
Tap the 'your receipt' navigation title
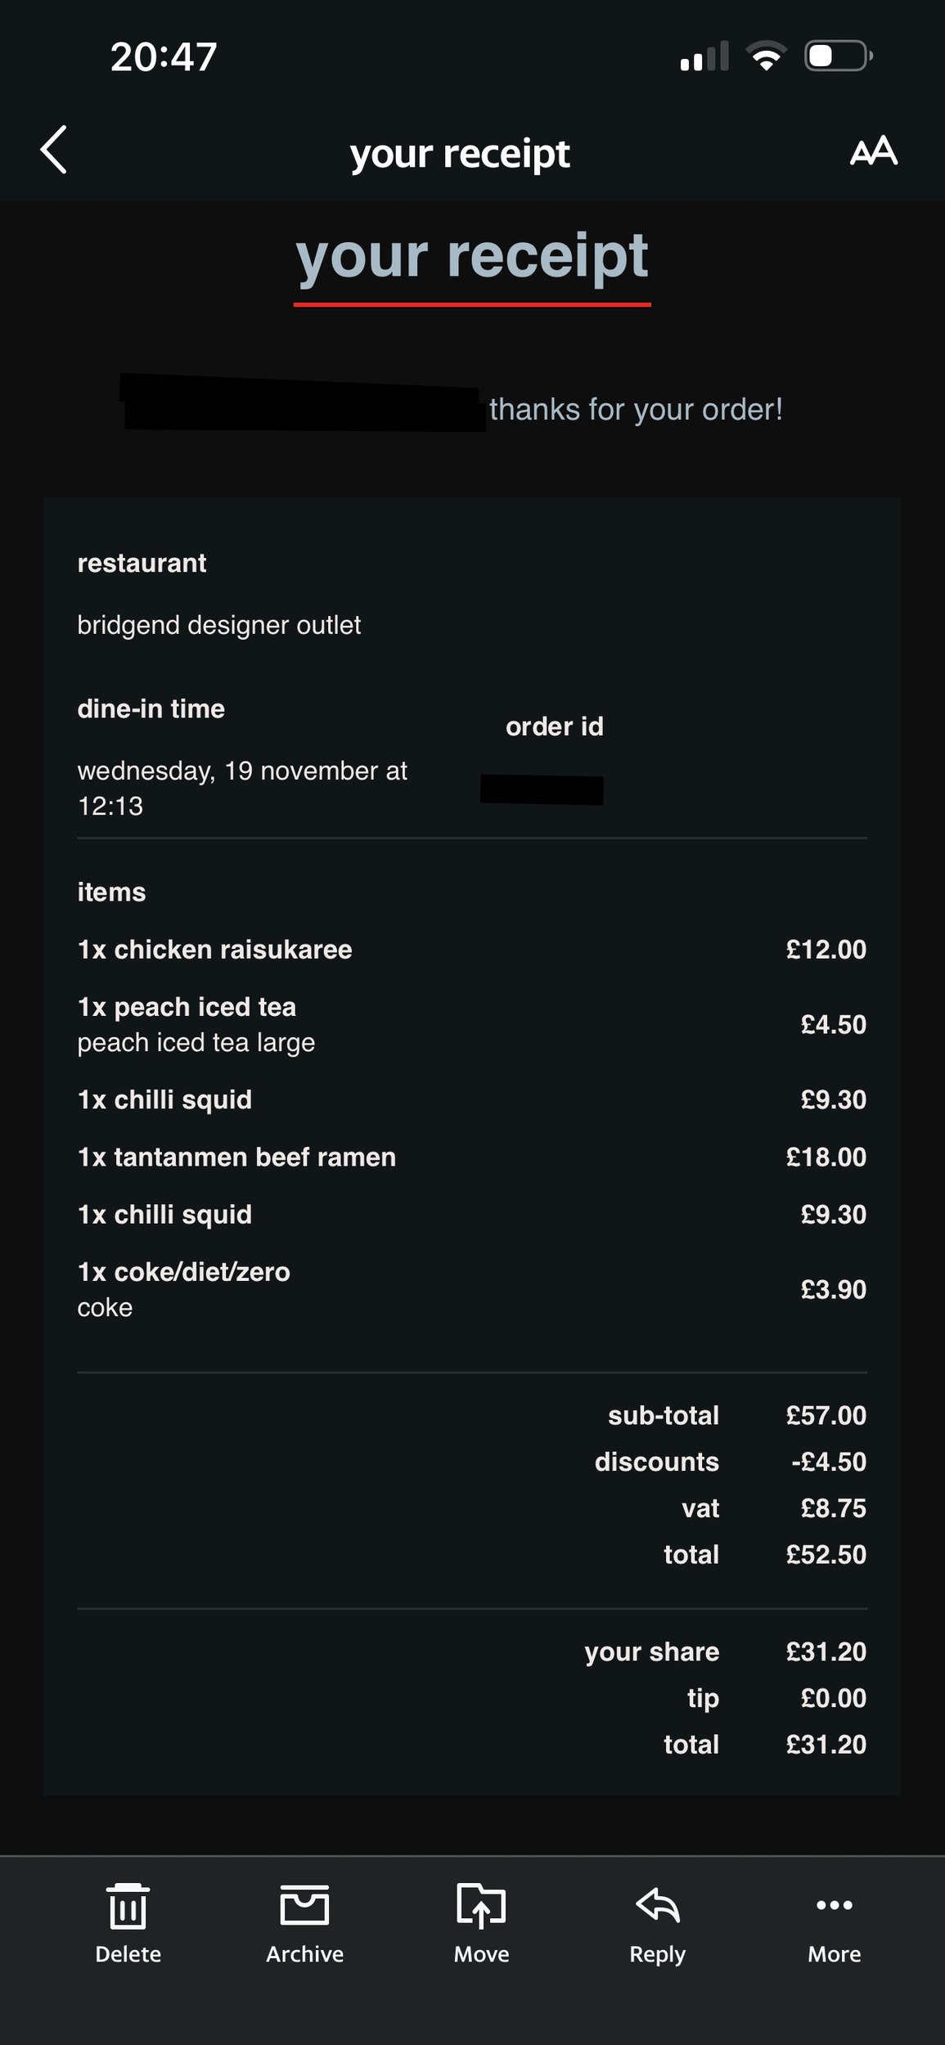coord(460,153)
